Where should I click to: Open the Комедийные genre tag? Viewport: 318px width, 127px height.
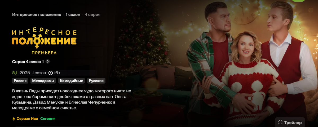(72, 81)
